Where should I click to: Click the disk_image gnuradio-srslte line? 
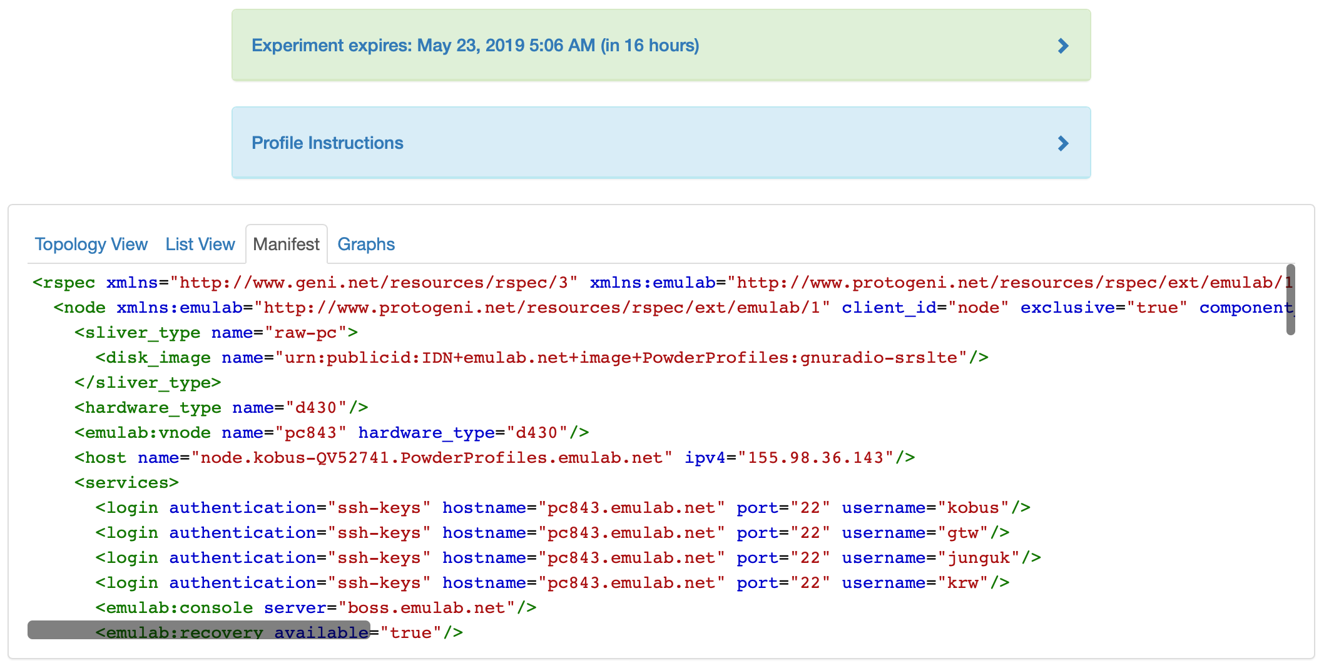pyautogui.click(x=542, y=358)
